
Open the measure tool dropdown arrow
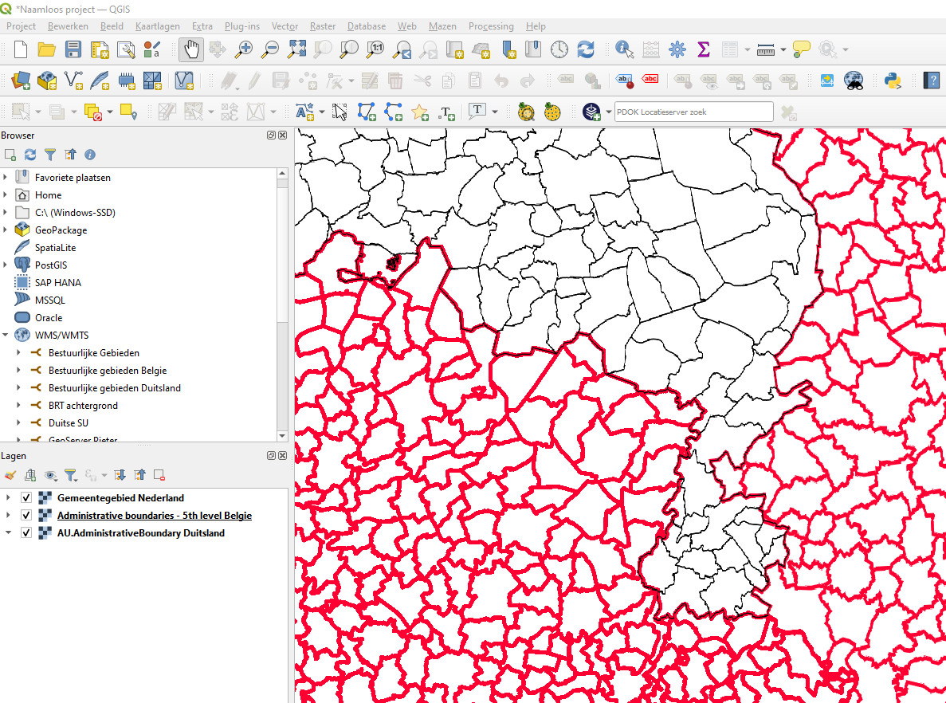click(783, 49)
